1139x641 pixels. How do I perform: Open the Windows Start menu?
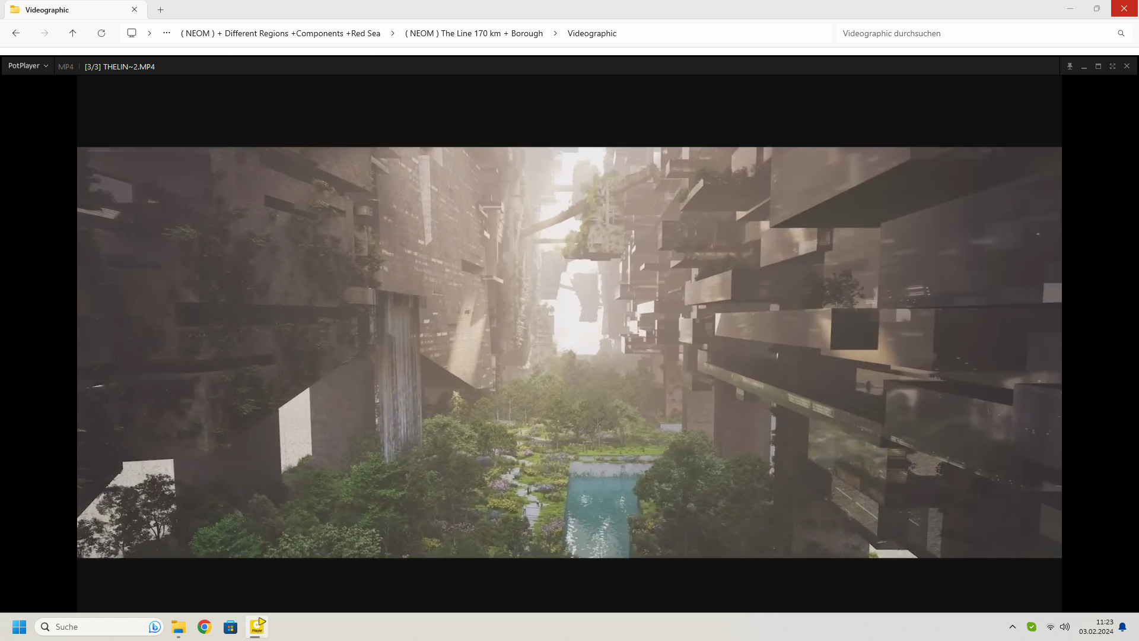(x=20, y=627)
